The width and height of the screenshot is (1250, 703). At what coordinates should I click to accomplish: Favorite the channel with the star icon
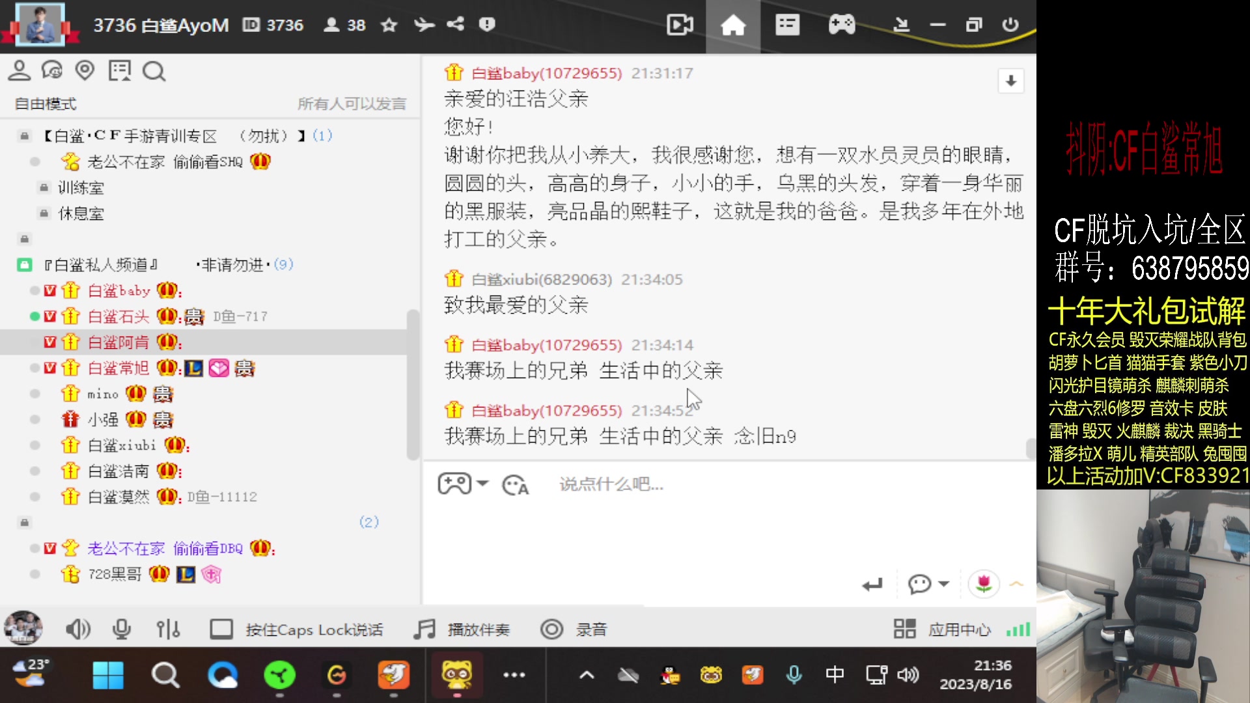pyautogui.click(x=389, y=25)
